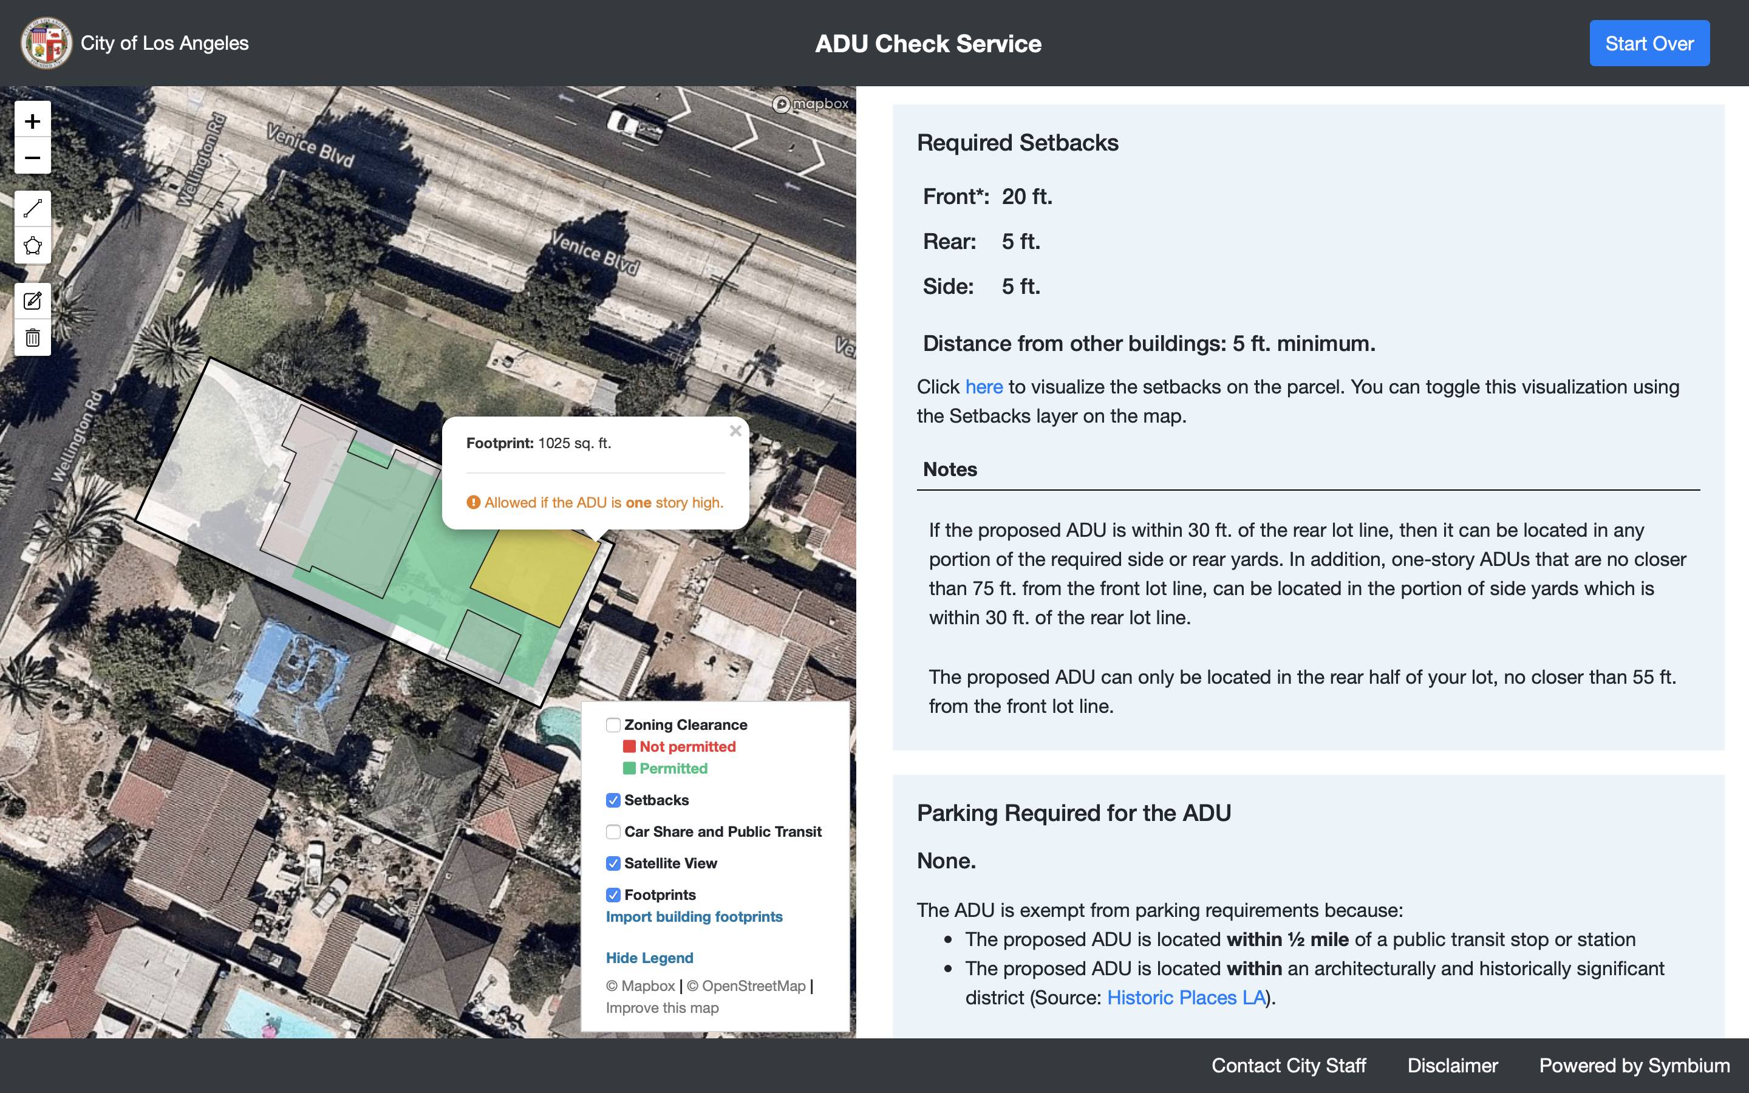Click the 'Side: 5 ft.' setback value
Viewport: 1749px width, 1093px height.
[981, 286]
